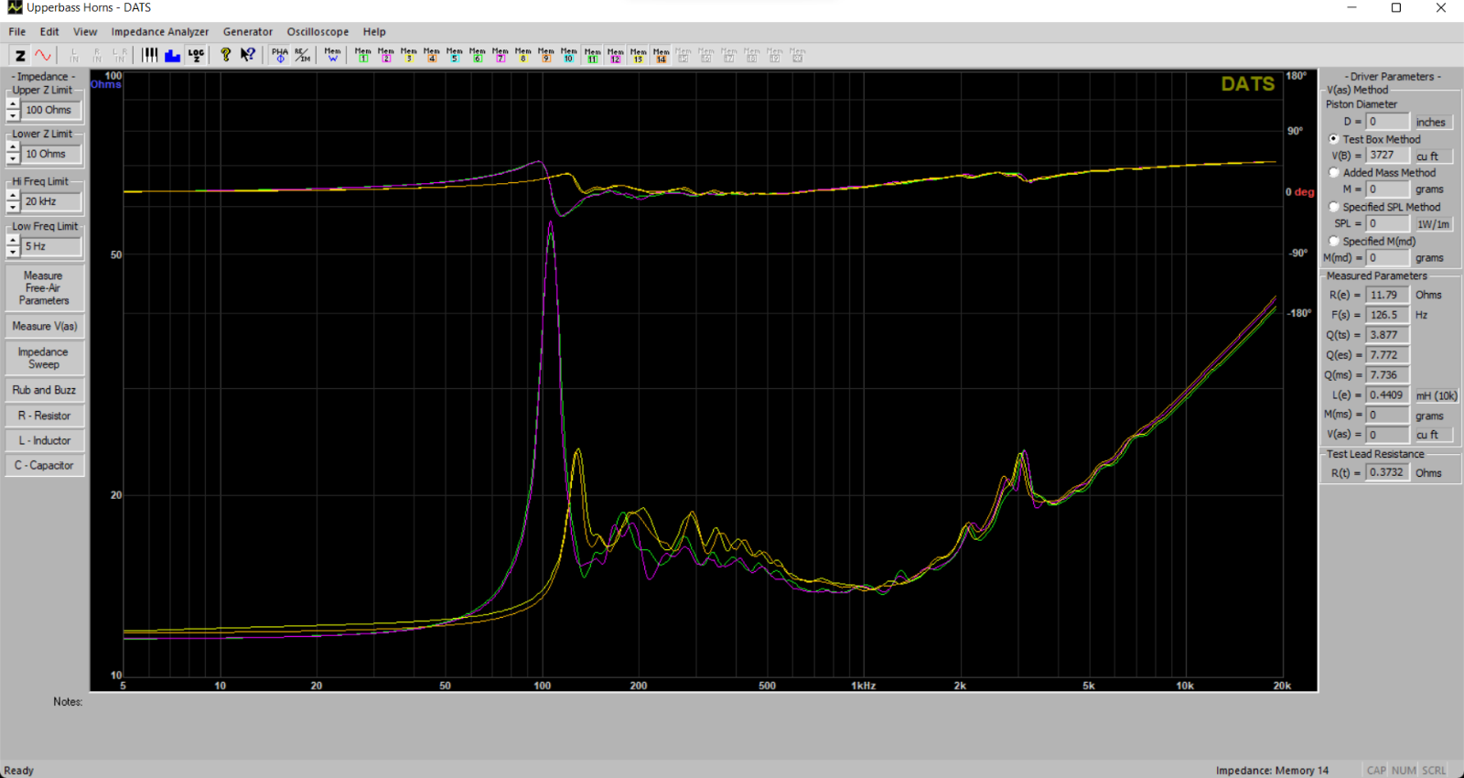Screen dimensions: 1464x778
Task: Click the C - Capacitor button
Action: point(44,465)
